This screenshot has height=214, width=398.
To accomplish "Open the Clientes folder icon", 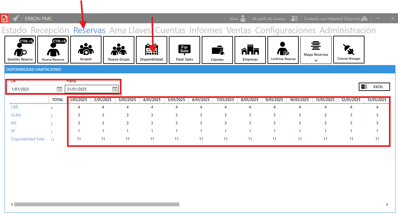I will point(217,49).
